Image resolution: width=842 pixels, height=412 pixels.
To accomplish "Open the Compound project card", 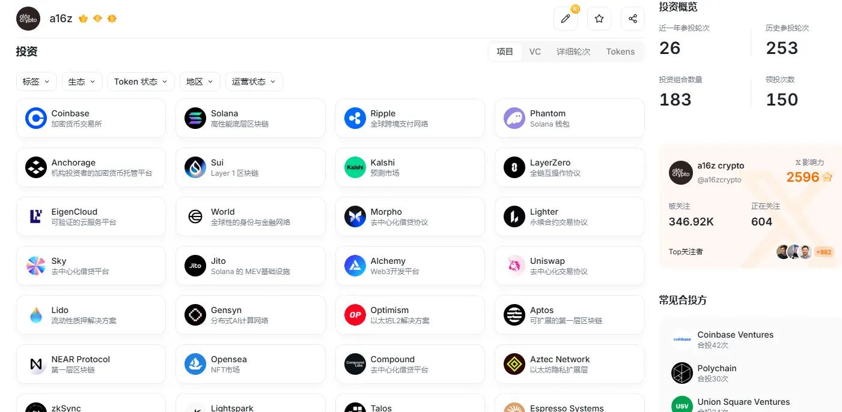I will tap(410, 364).
